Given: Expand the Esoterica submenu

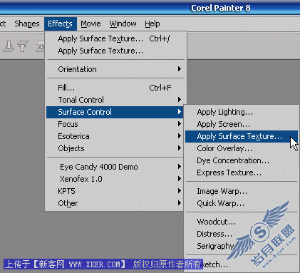Looking at the screenshot, I should [x=115, y=136].
